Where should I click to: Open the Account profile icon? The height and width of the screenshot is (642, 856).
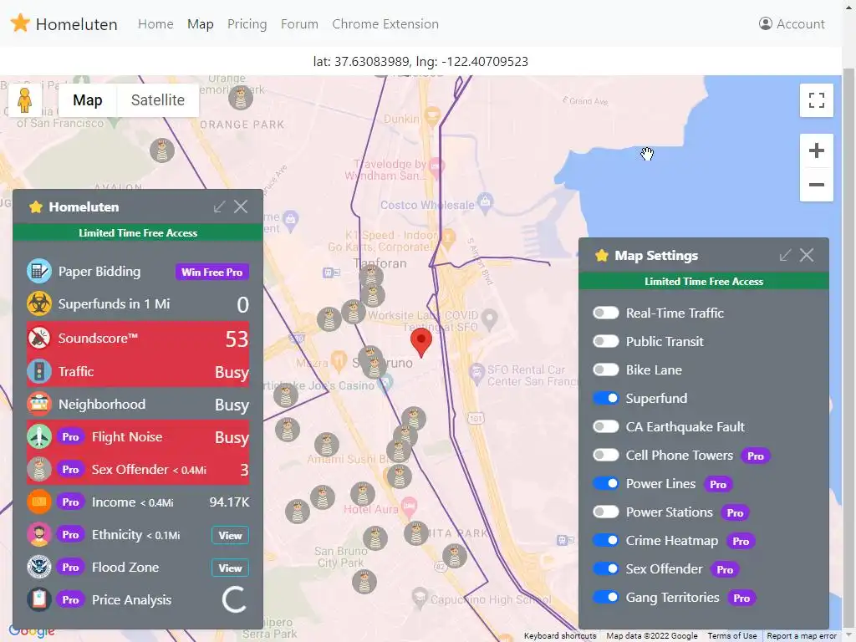click(x=766, y=23)
